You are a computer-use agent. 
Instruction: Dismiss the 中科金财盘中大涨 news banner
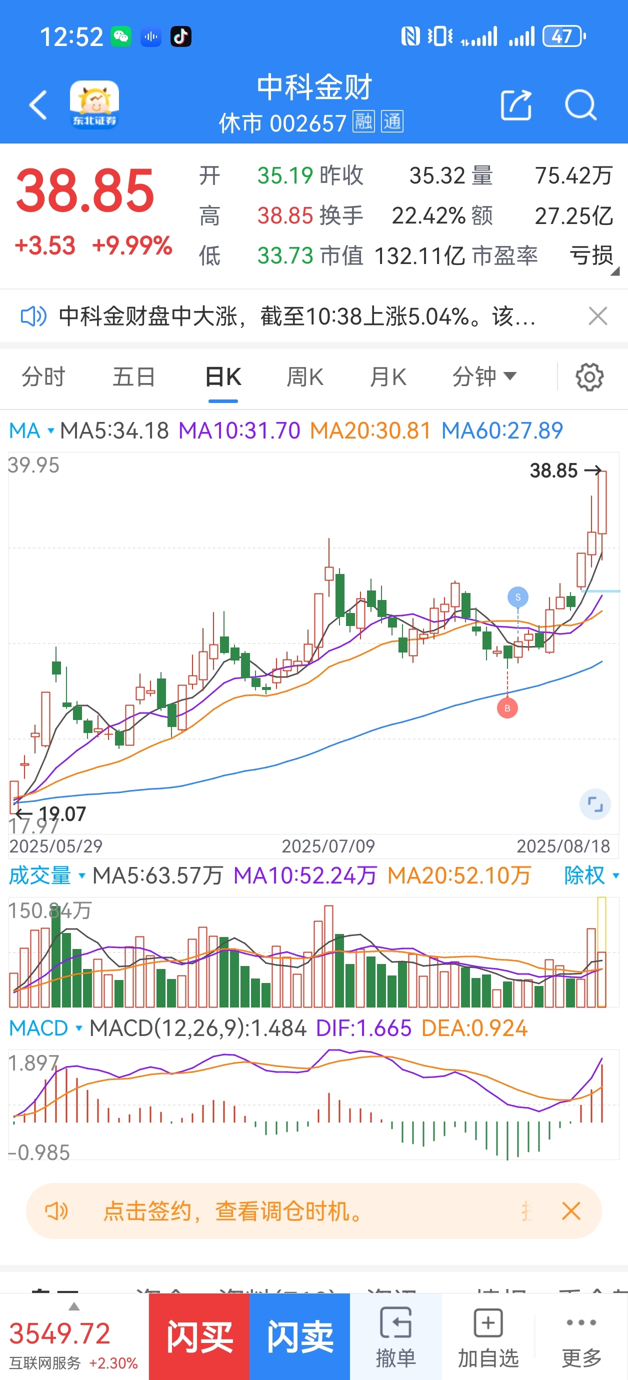[x=597, y=316]
